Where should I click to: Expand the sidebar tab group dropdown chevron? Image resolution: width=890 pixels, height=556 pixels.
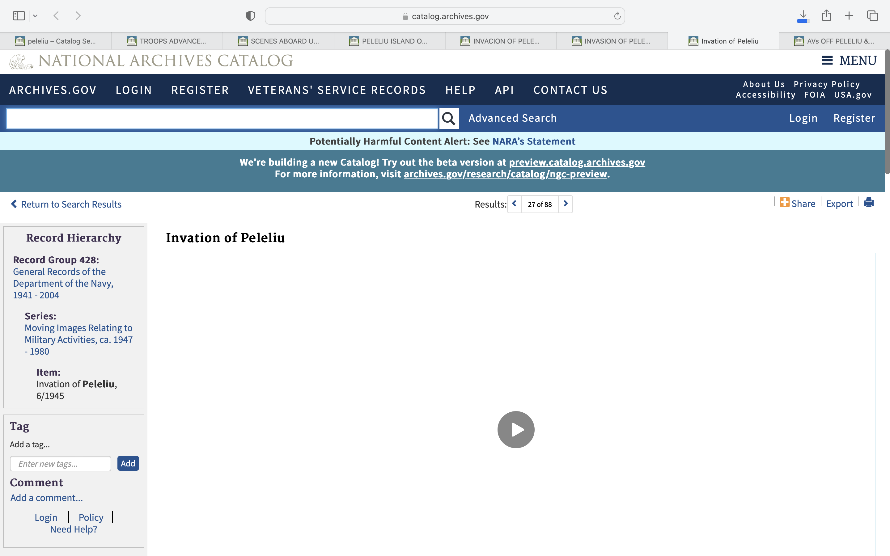click(35, 16)
